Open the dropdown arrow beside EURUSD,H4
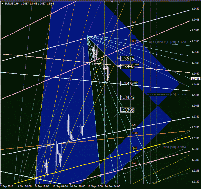Viewport: 201px width, 189px height. click(2, 4)
